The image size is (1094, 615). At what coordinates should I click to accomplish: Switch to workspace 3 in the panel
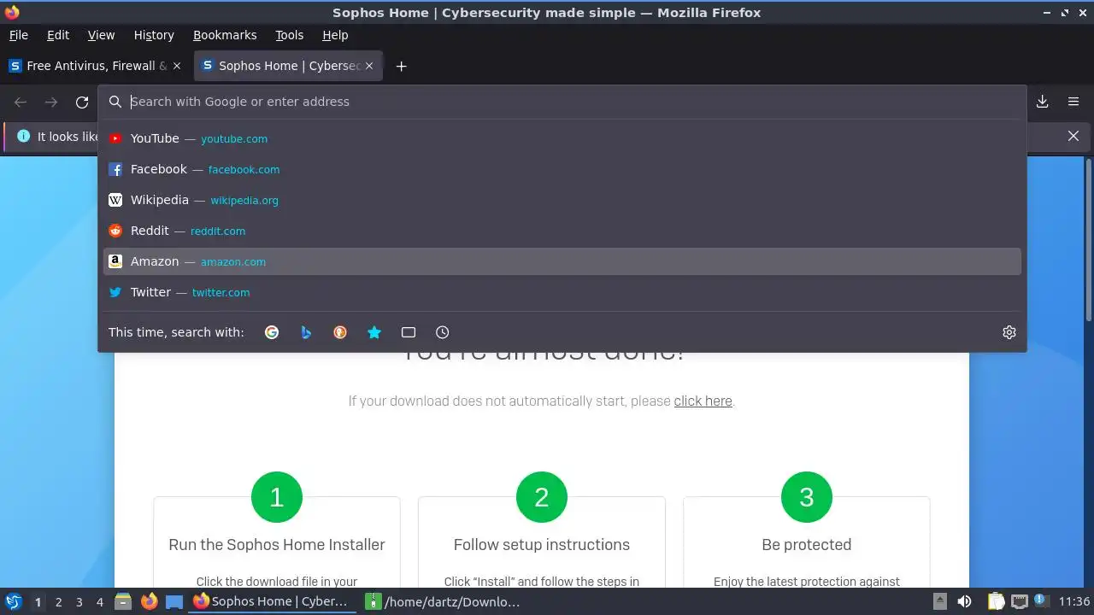click(79, 601)
